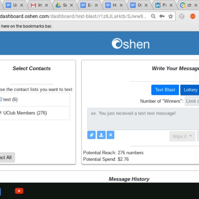Click the dashboard.oshen.com address bar URL
This screenshot has width=199, height=199.
coord(73,16)
